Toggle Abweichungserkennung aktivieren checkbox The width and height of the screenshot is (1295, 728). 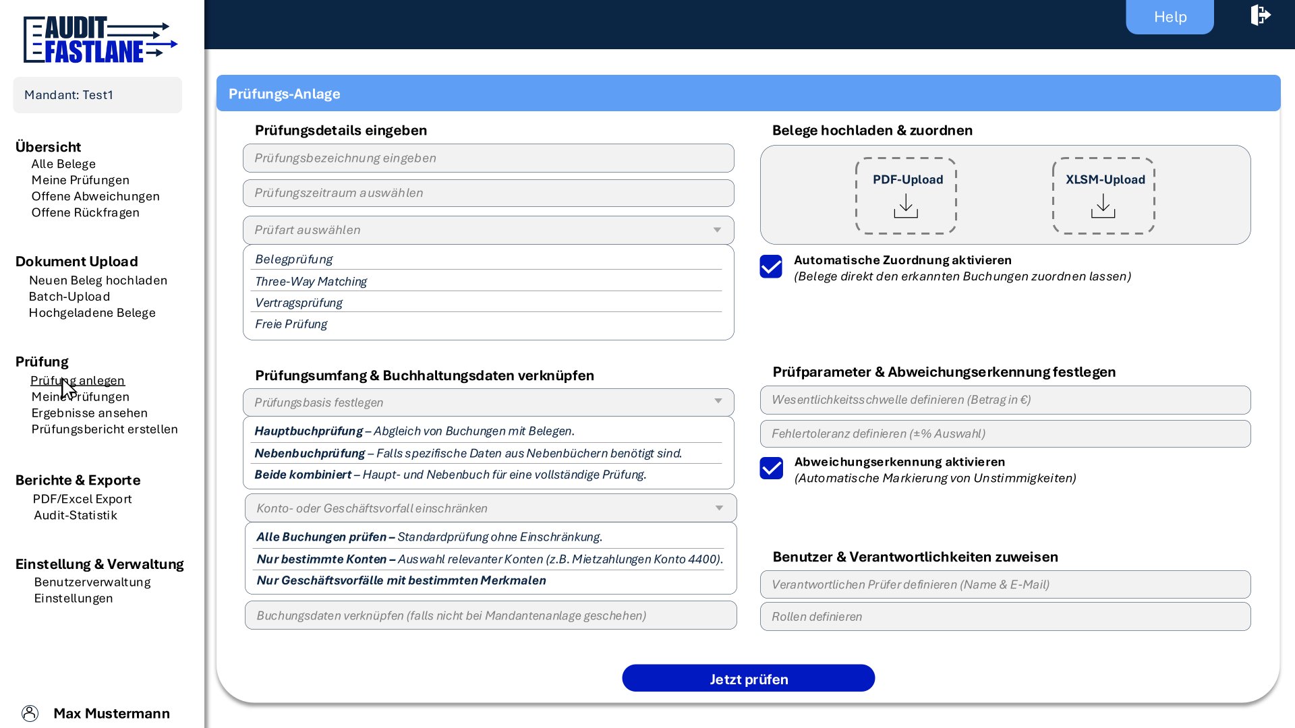(771, 468)
